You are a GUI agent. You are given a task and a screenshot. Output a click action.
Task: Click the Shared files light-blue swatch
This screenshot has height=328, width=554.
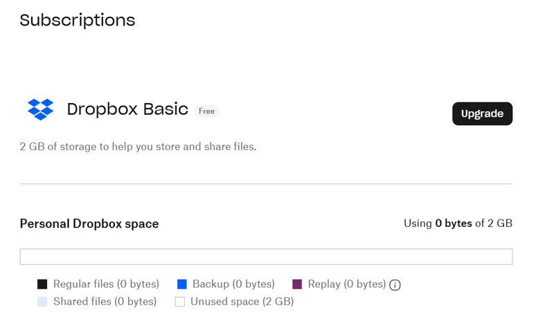(42, 302)
